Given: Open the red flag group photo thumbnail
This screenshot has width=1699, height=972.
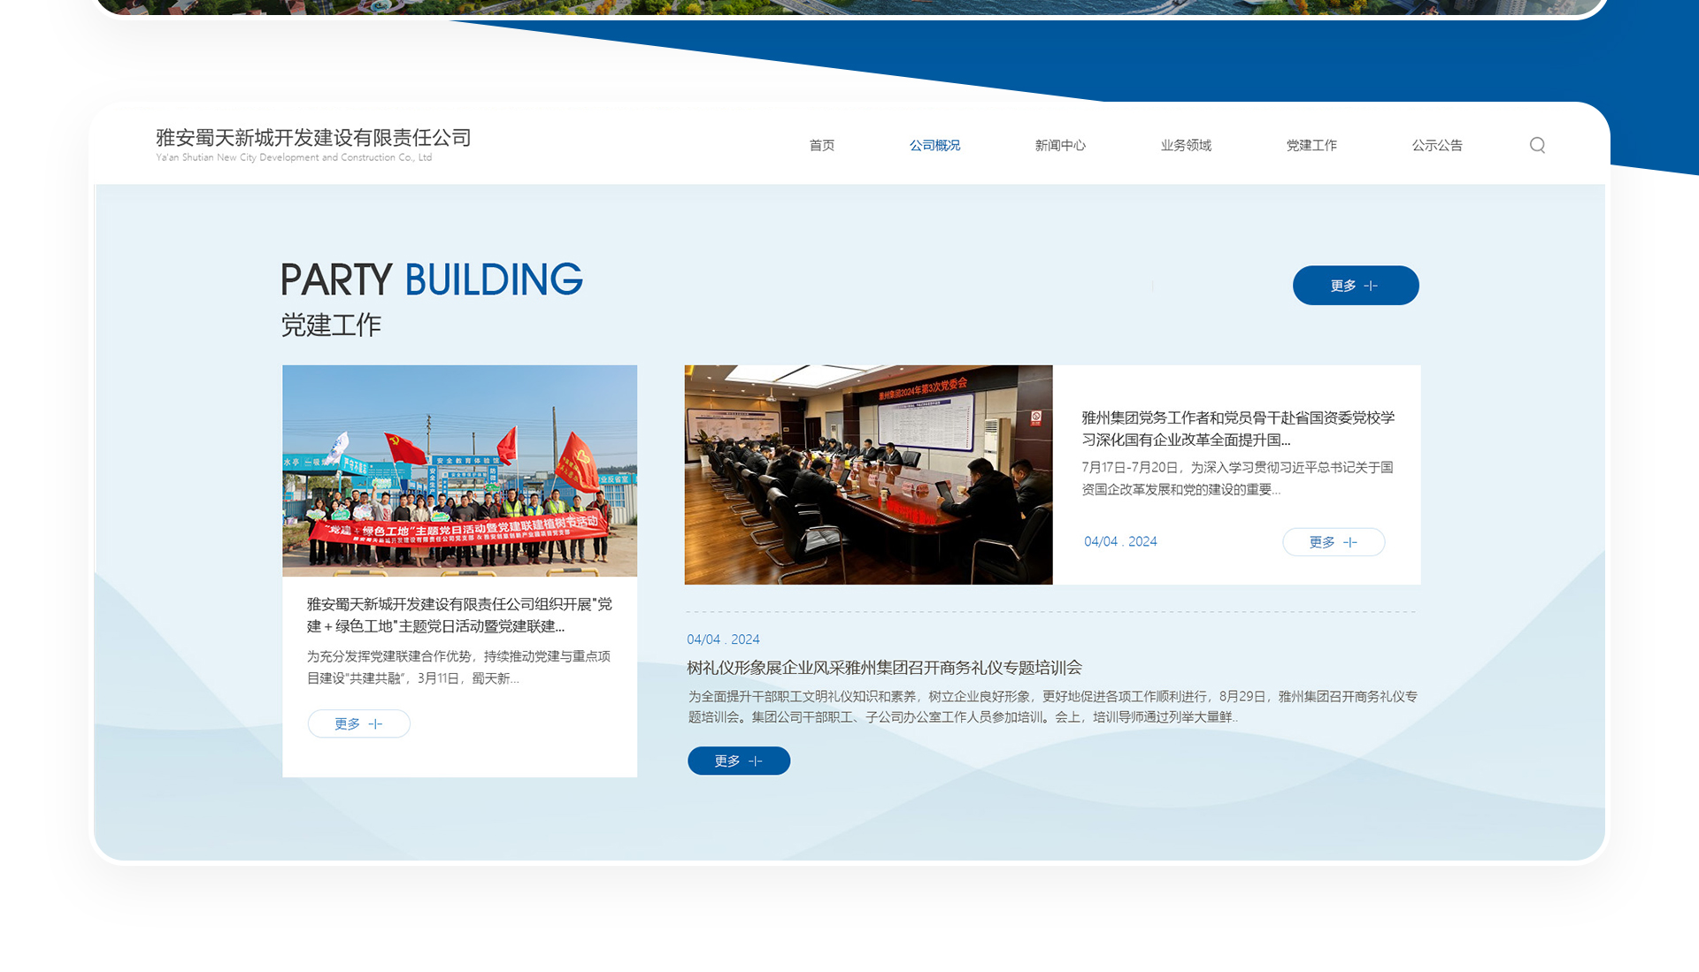Looking at the screenshot, I should (x=459, y=471).
